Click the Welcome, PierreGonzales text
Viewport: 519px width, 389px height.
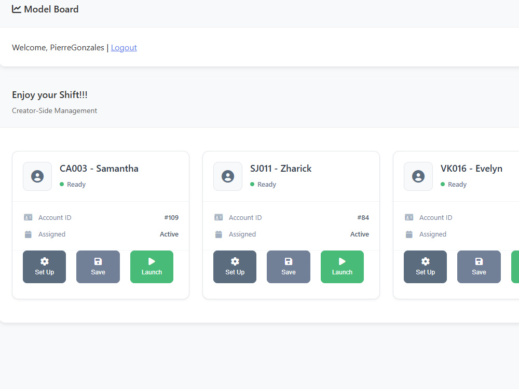coord(58,48)
